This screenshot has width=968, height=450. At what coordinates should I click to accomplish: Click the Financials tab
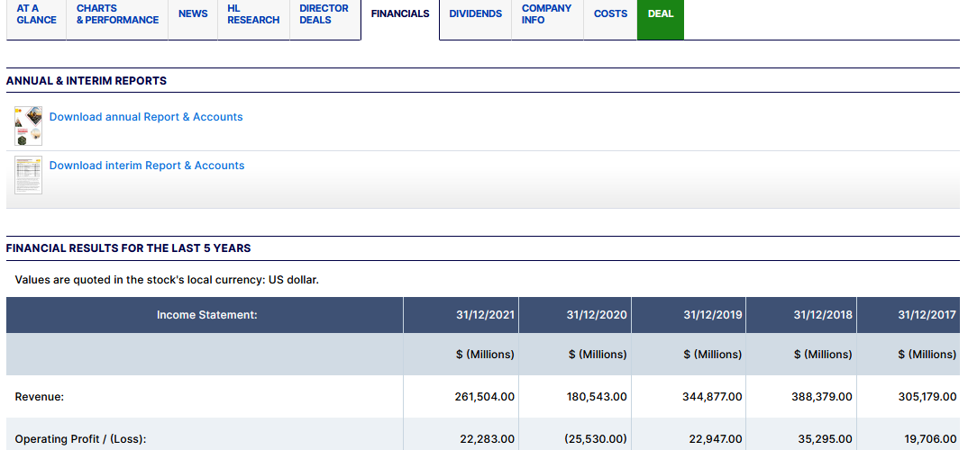(x=400, y=14)
